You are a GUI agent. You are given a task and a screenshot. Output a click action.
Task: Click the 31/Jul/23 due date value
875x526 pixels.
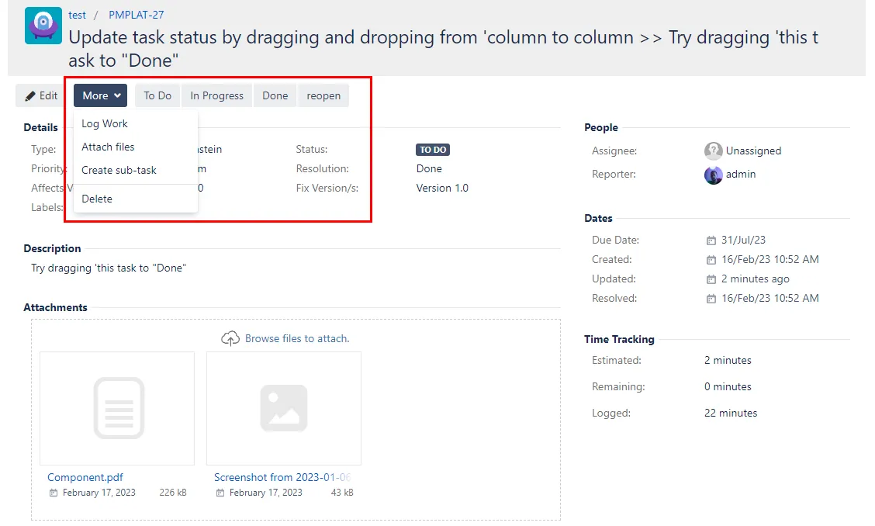[x=743, y=240]
